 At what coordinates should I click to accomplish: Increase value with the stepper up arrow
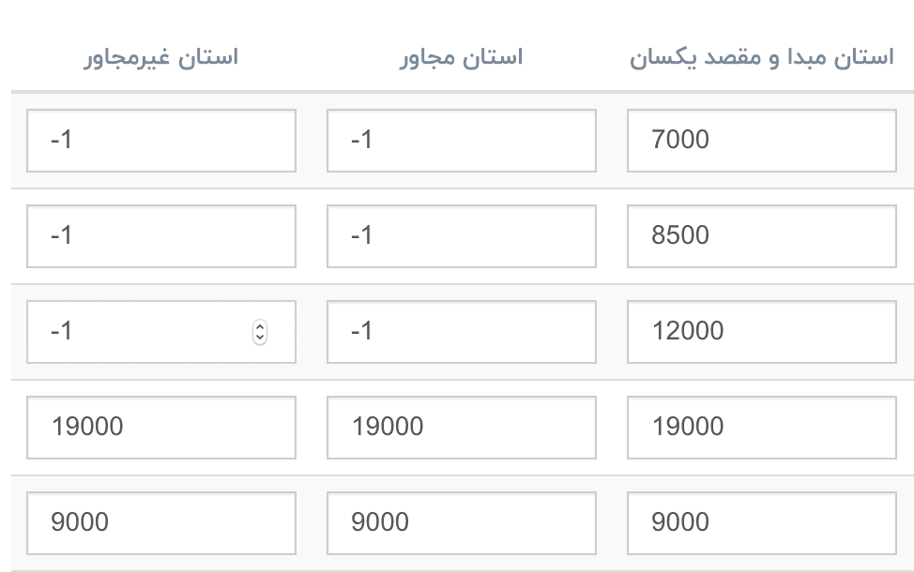[x=260, y=326]
